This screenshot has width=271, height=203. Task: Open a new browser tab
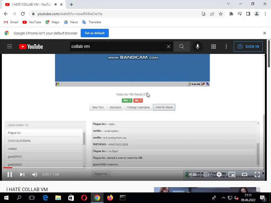pyautogui.click(x=71, y=4)
